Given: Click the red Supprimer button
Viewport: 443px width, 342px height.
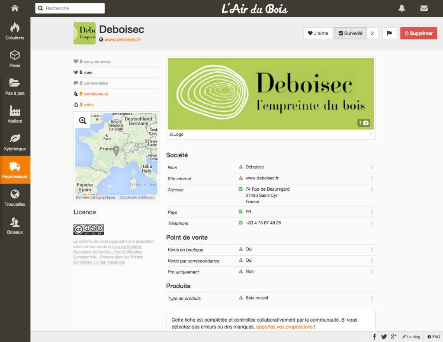Looking at the screenshot, I should pos(418,33).
